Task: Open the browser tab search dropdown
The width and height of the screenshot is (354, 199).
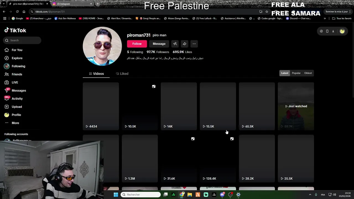Action: [3, 4]
